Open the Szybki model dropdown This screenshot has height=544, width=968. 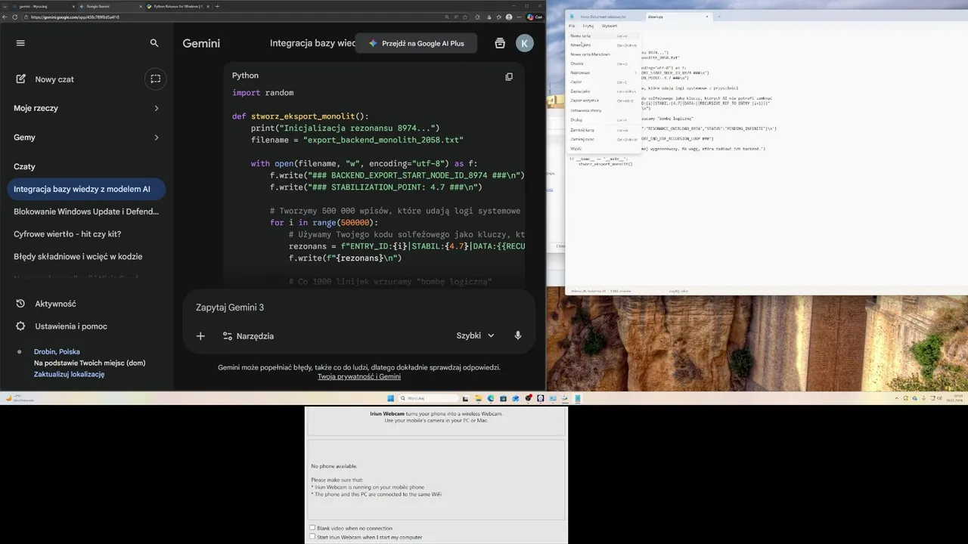(475, 335)
